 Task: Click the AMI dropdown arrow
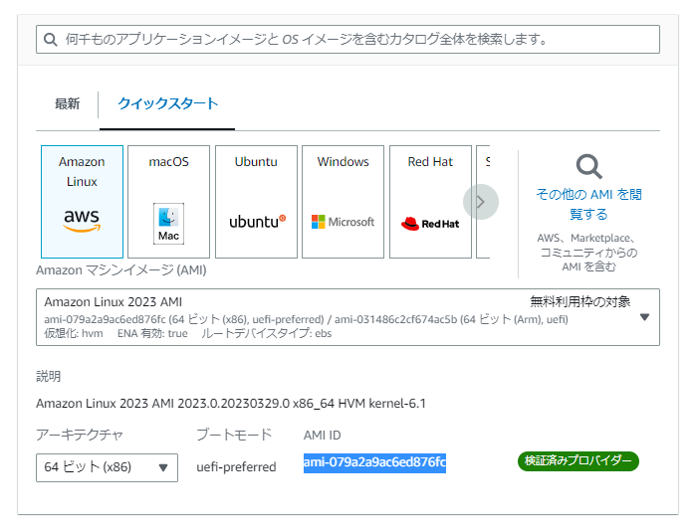(x=644, y=317)
